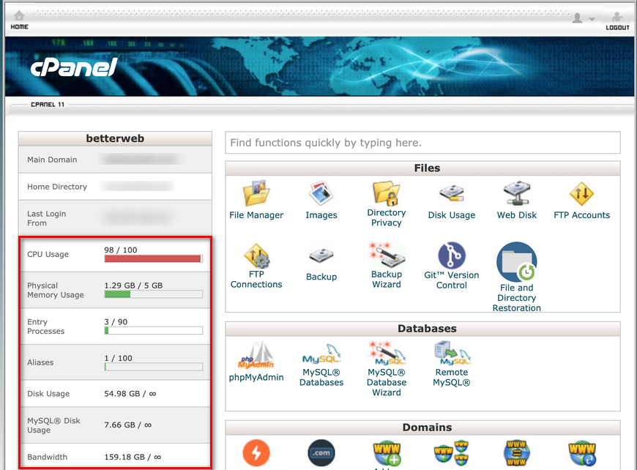Click the 'Home Directory' row label
This screenshot has width=637, height=470.
pos(57,187)
